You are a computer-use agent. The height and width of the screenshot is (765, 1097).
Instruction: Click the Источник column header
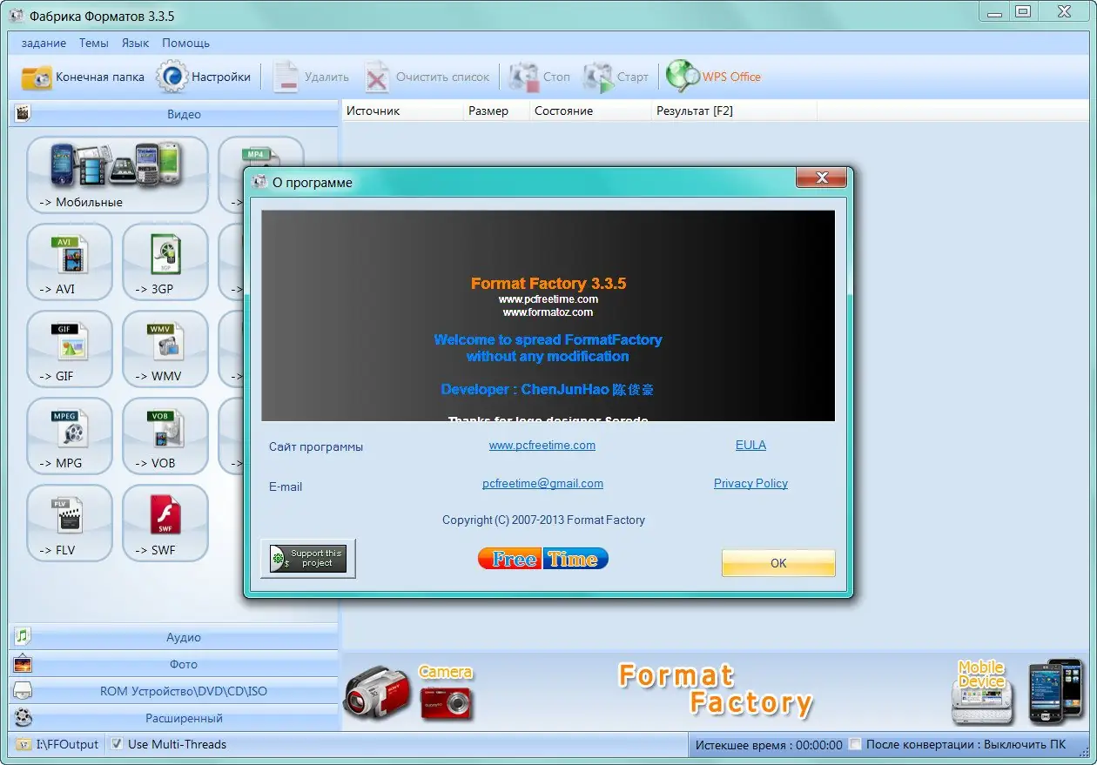[403, 111]
